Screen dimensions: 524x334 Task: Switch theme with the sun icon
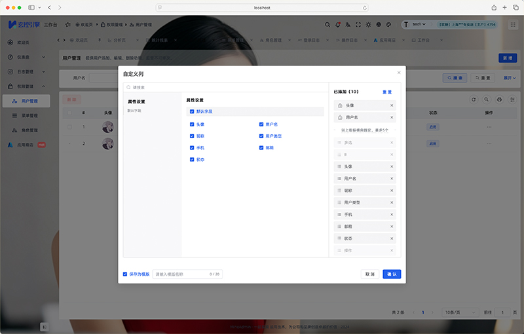(x=368, y=25)
